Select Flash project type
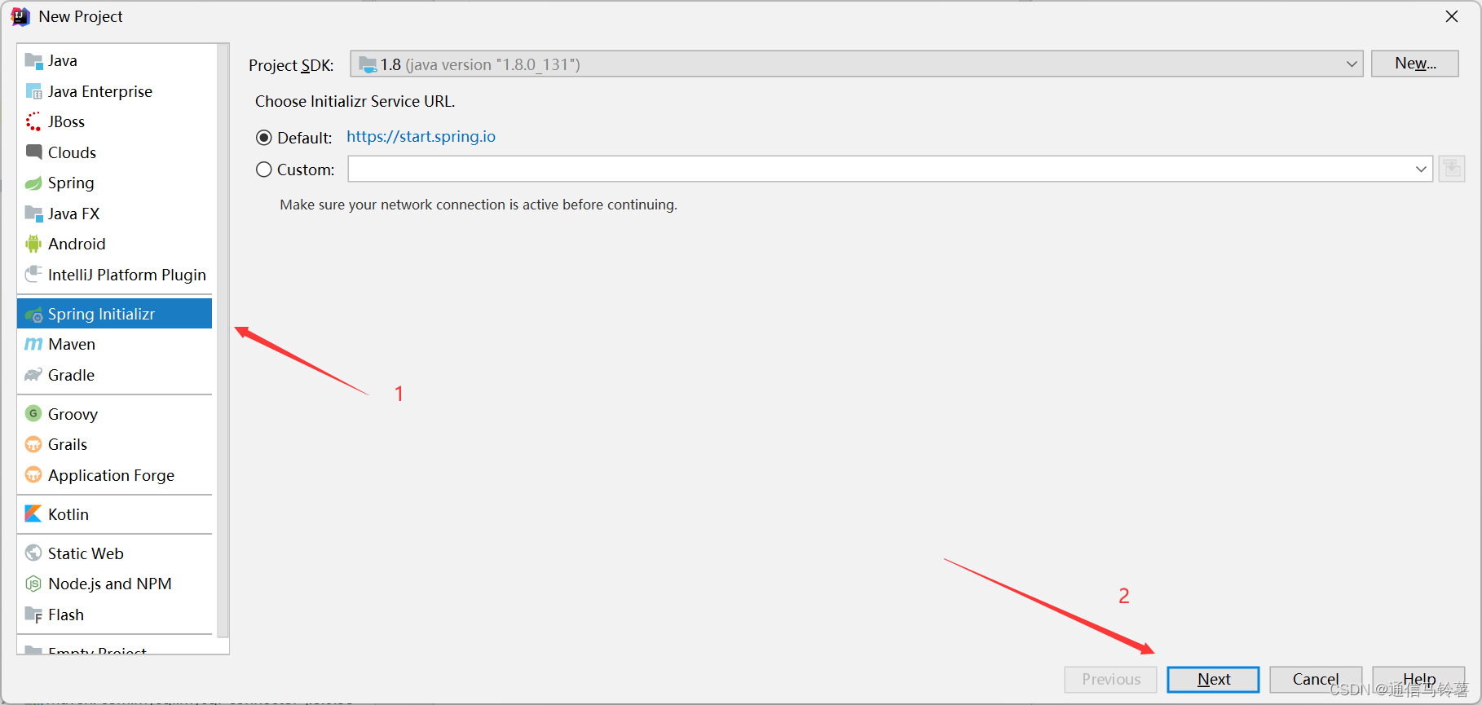This screenshot has height=705, width=1482. (x=114, y=615)
